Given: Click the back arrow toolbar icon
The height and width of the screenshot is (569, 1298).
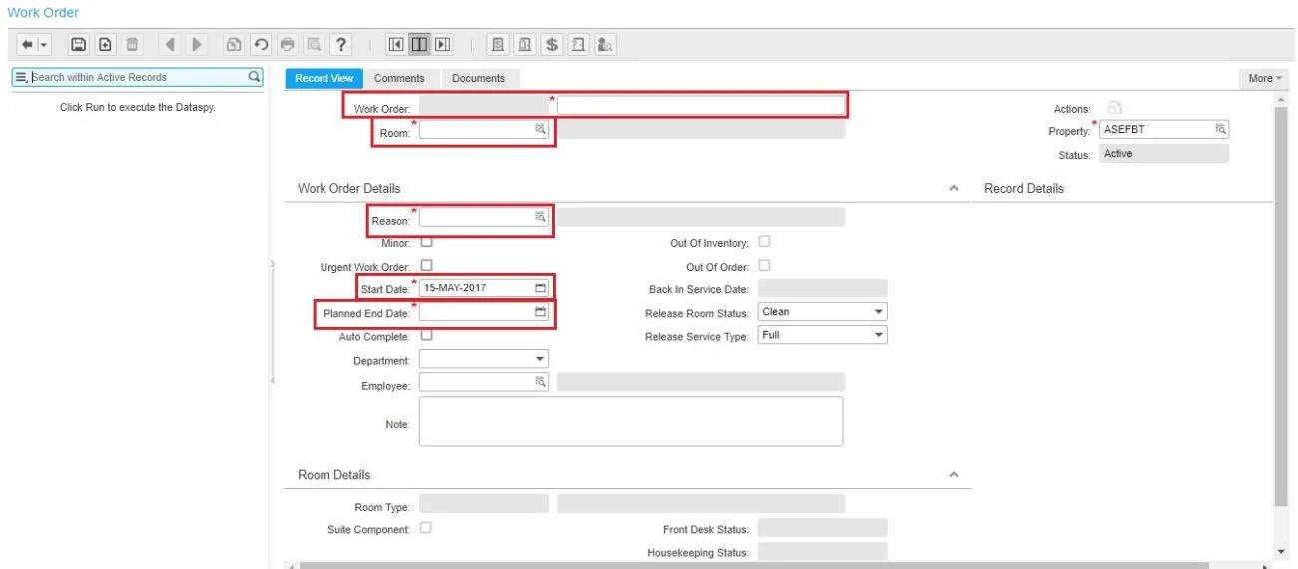Looking at the screenshot, I should tap(27, 45).
